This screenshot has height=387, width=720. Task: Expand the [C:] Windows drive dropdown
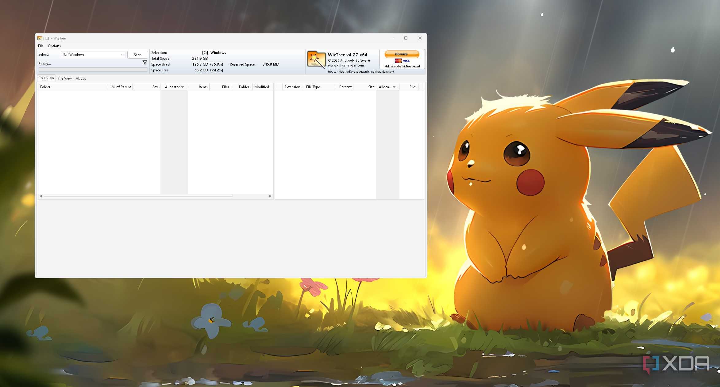[93, 55]
